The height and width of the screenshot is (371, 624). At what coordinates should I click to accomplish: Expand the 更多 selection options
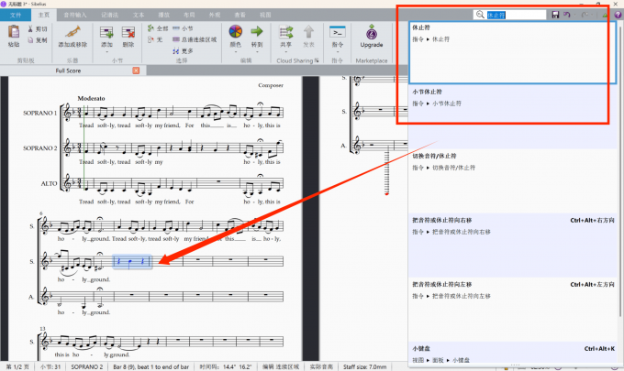pyautogui.click(x=183, y=51)
